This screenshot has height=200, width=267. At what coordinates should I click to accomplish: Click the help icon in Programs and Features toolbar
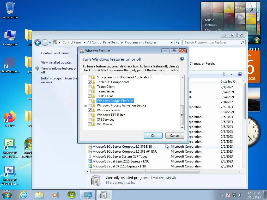[240, 74]
